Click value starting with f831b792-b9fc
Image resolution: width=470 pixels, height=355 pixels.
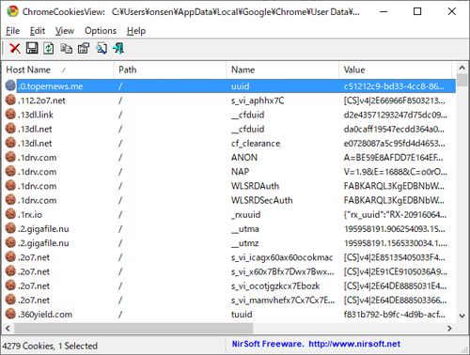(394, 315)
